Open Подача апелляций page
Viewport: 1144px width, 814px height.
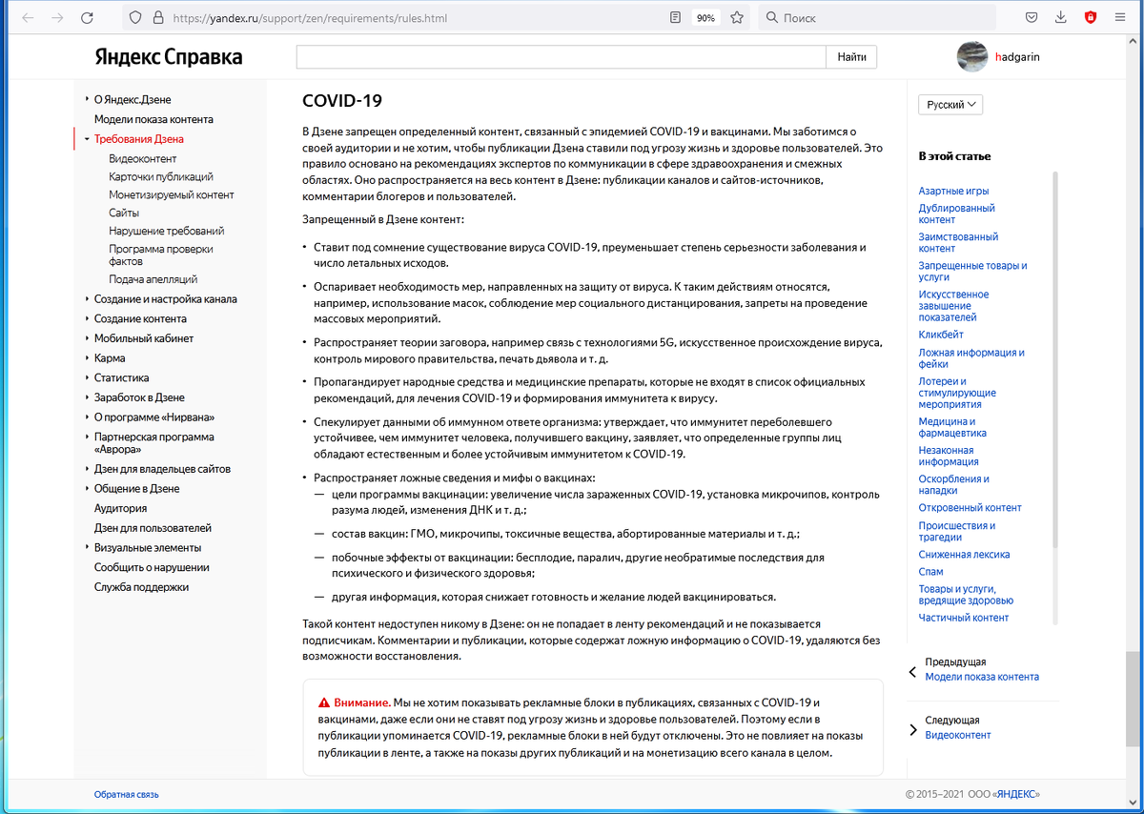(x=153, y=279)
